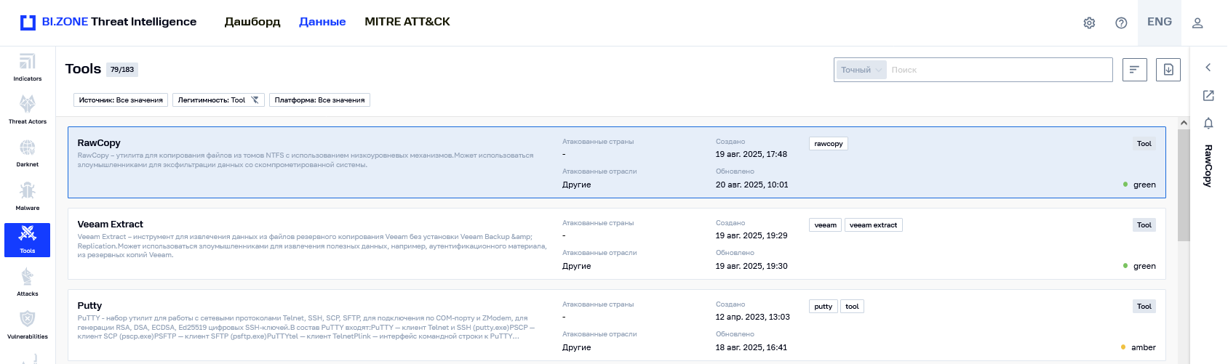
Task: Click the veeam extract tag
Action: pos(874,225)
